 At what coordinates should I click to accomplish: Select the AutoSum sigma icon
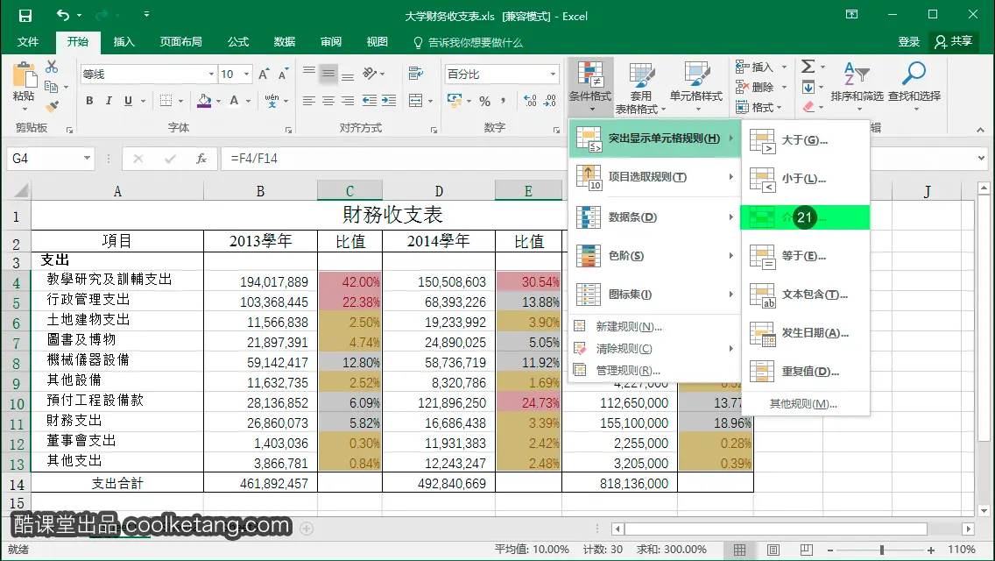(808, 67)
